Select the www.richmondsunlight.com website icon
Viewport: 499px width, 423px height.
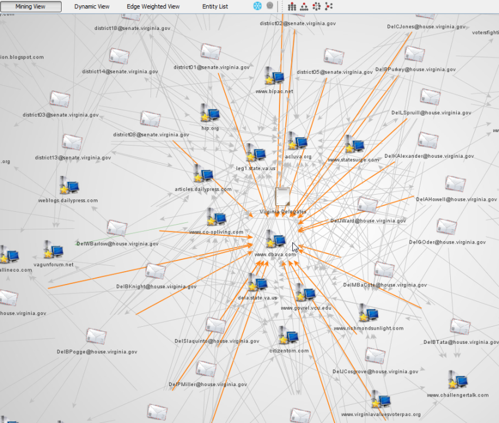pos(369,313)
